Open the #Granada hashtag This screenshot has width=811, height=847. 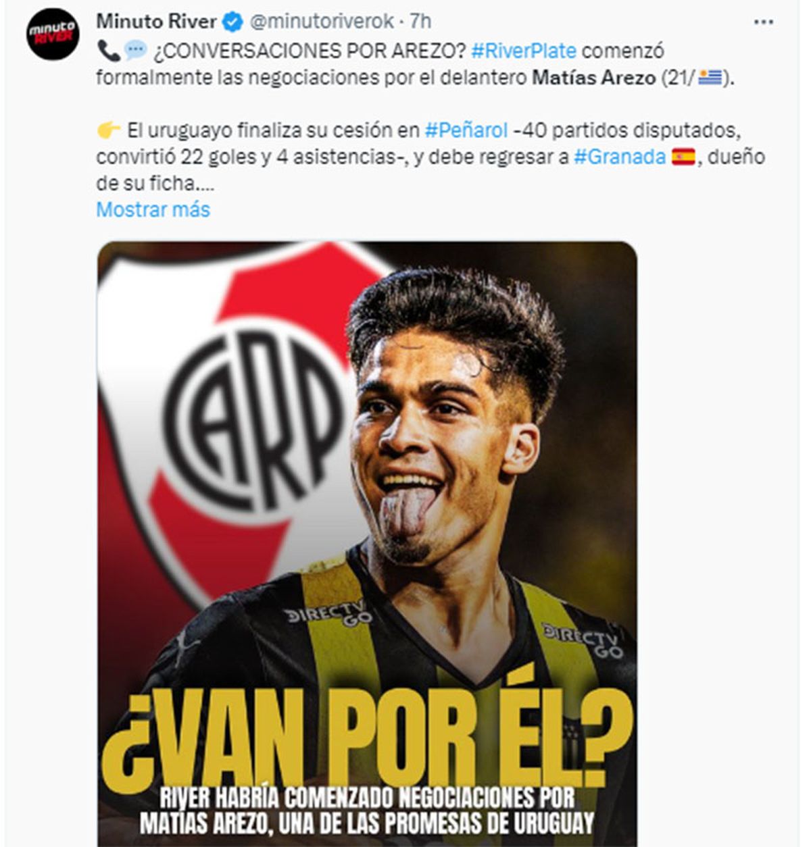click(620, 157)
